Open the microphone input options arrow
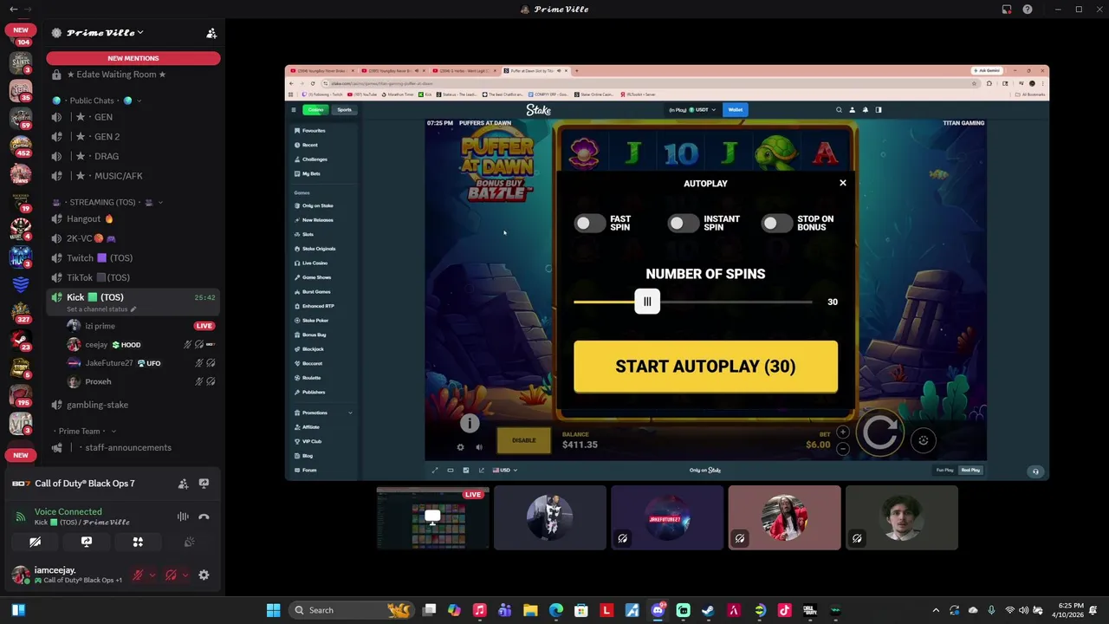 [x=152, y=575]
